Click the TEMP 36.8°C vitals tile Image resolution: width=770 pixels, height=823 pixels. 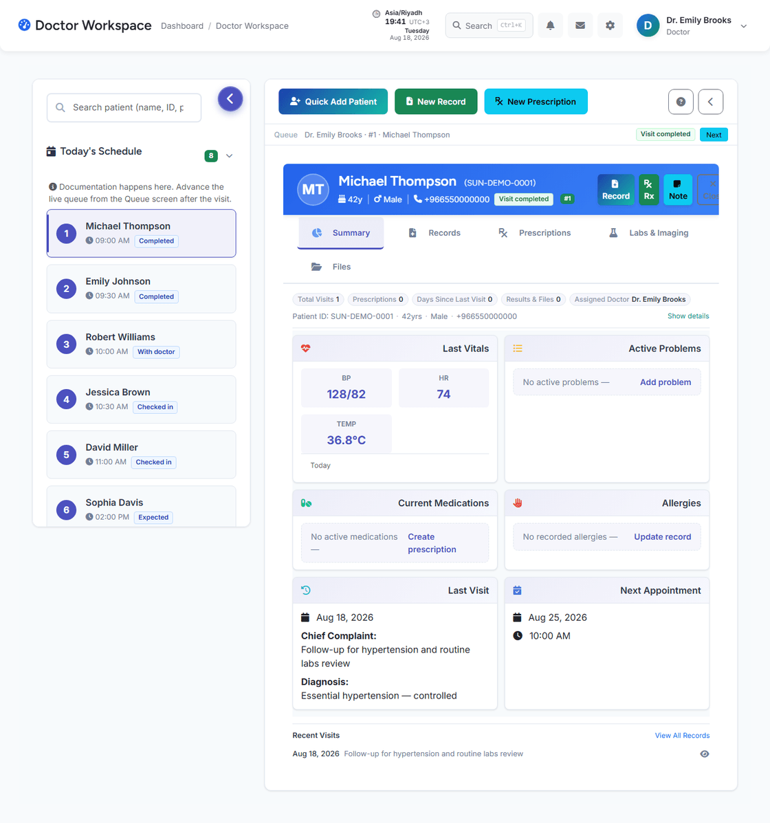point(346,434)
